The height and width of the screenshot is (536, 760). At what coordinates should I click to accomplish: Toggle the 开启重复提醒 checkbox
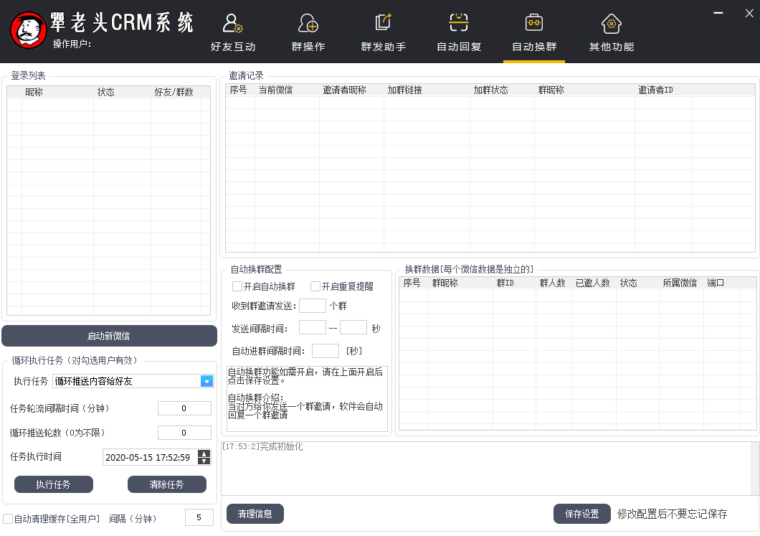[x=315, y=286]
